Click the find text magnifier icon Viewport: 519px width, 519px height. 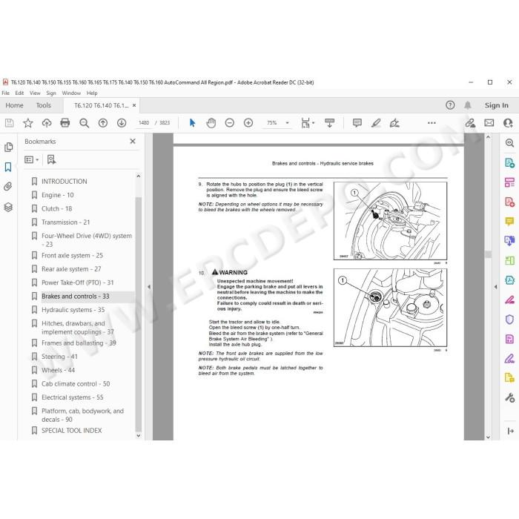click(x=84, y=123)
